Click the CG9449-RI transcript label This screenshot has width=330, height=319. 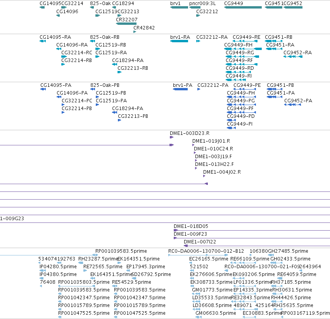tap(238, 76)
